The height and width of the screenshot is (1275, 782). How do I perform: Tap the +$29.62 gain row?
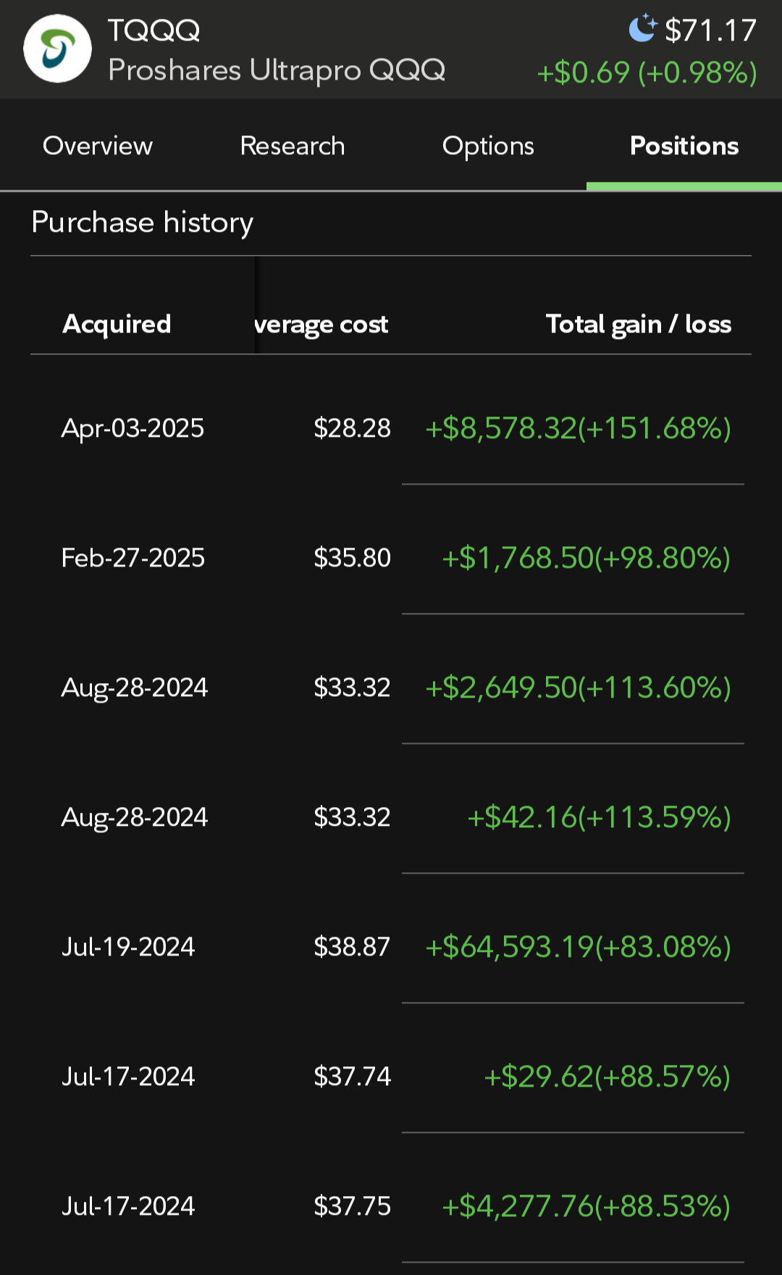pyautogui.click(x=391, y=1077)
